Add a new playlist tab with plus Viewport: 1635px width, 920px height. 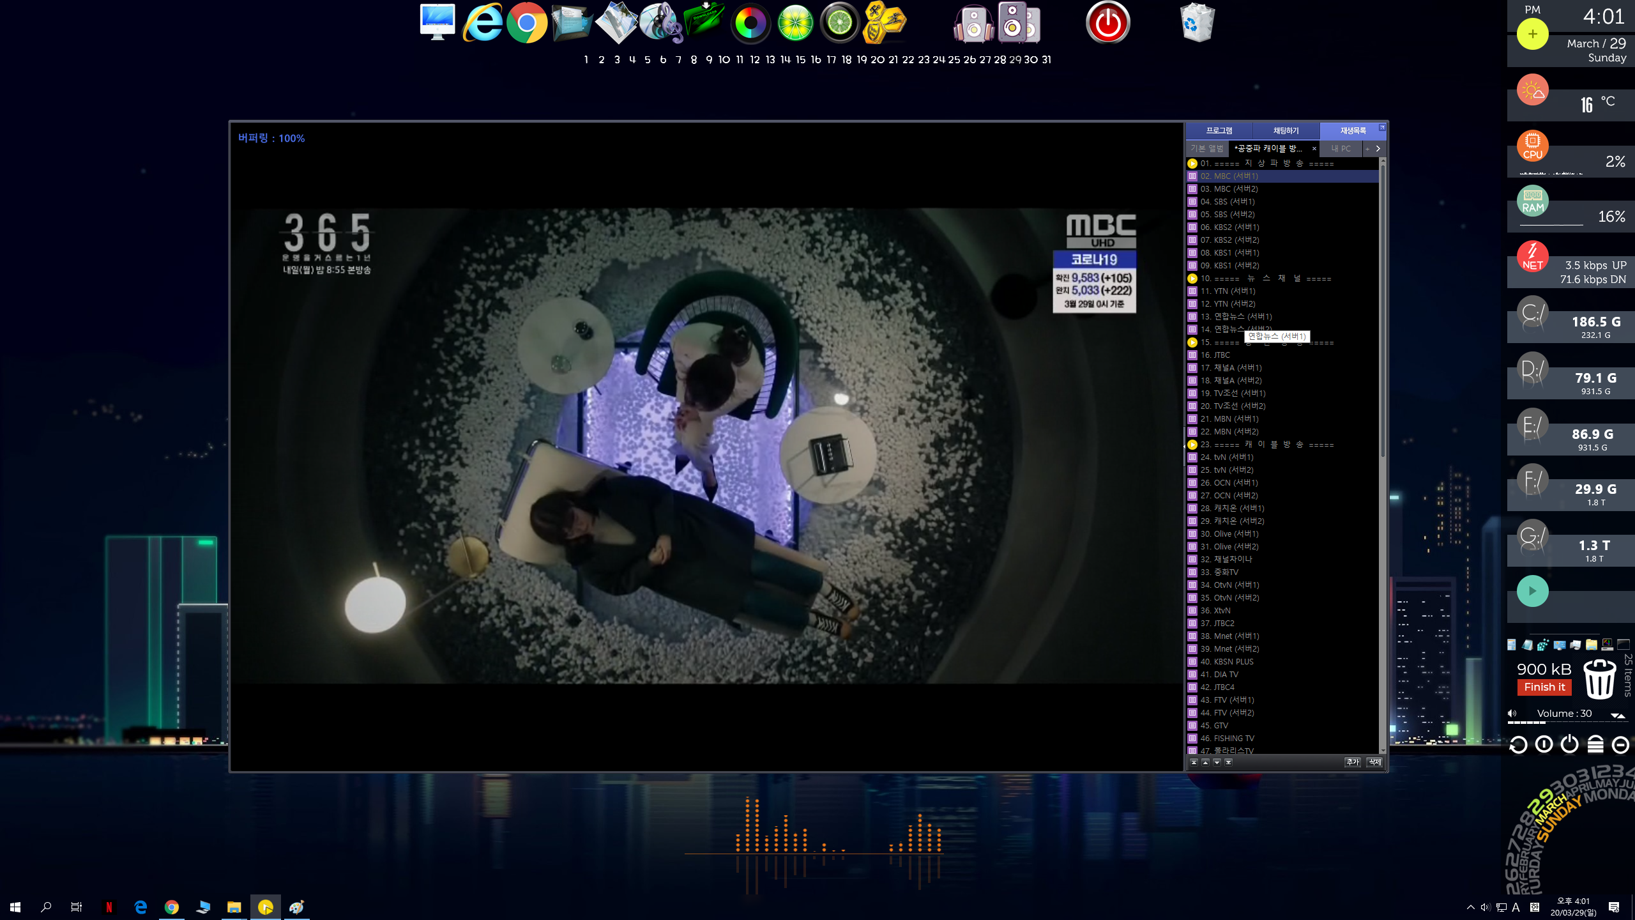coord(1367,148)
